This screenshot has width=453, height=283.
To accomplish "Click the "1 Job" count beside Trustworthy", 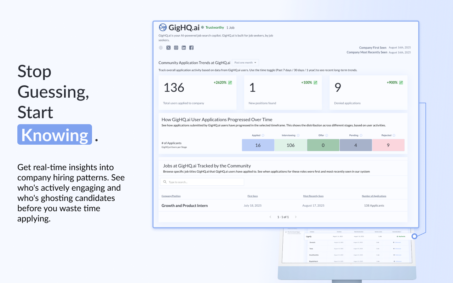I will pyautogui.click(x=230, y=28).
